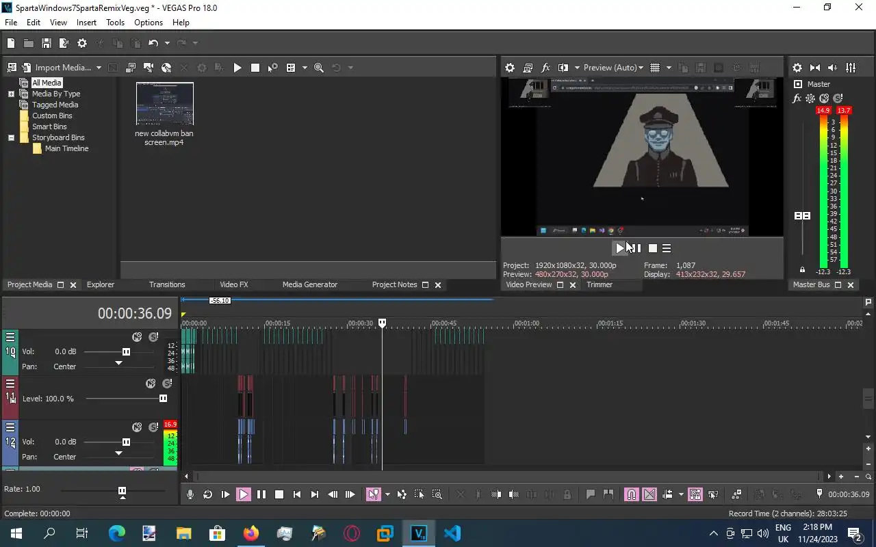This screenshot has height=547, width=876.
Task: Open the Insert menu
Action: (x=86, y=23)
